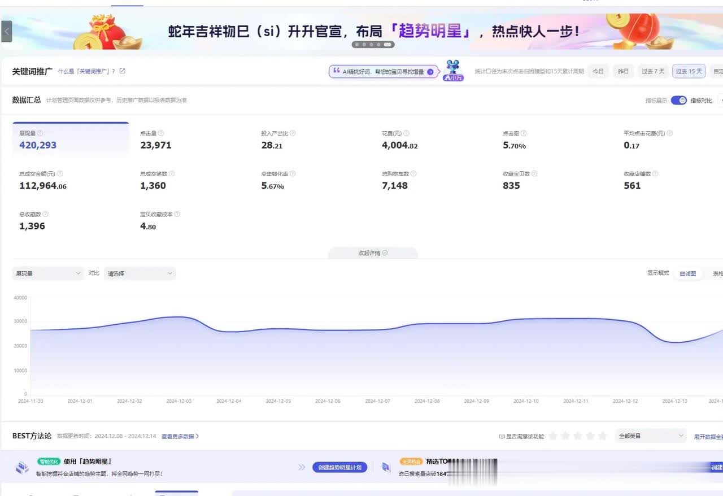
Task: Click help icon next to 总成交金额(元)
Action: pyautogui.click(x=60, y=174)
